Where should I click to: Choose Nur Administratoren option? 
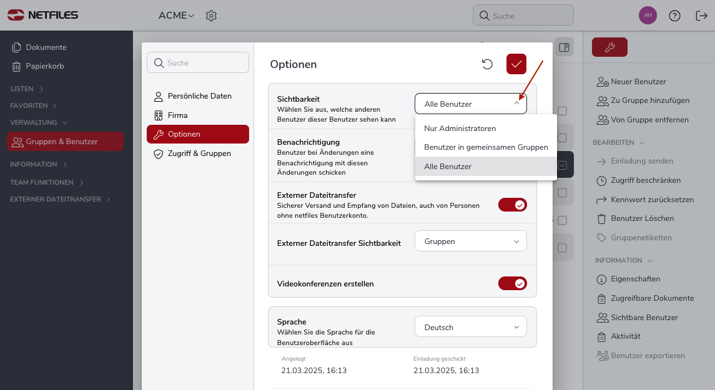486,129
